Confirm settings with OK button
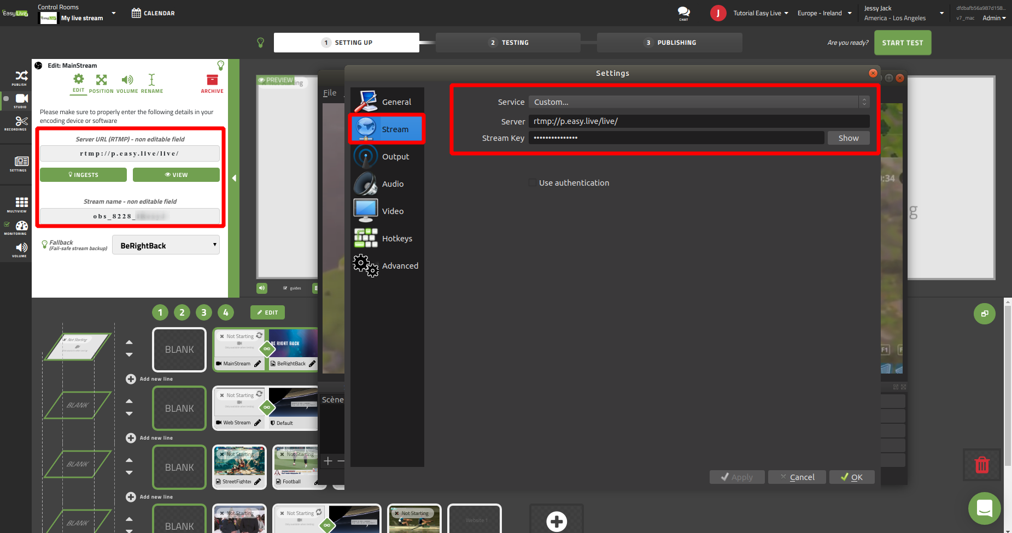Screen dimensions: 1012x533 [852, 477]
